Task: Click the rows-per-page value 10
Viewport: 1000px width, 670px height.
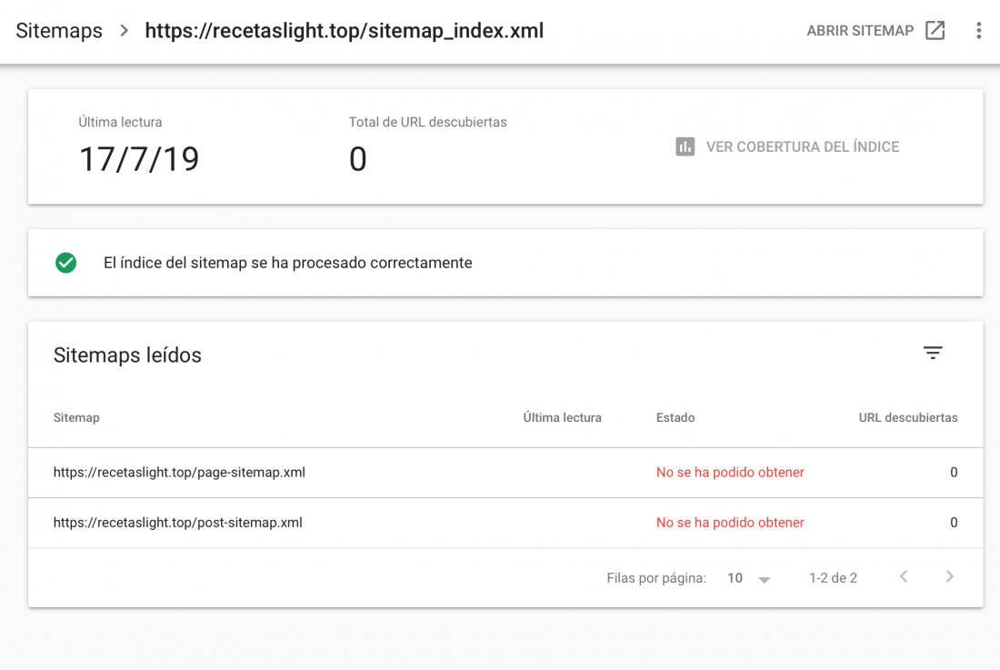Action: 735,578
